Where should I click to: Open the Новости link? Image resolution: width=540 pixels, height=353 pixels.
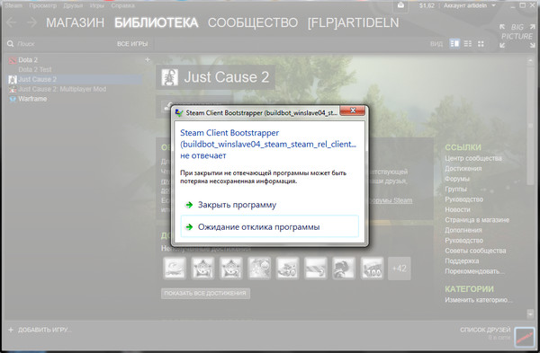[x=457, y=209]
